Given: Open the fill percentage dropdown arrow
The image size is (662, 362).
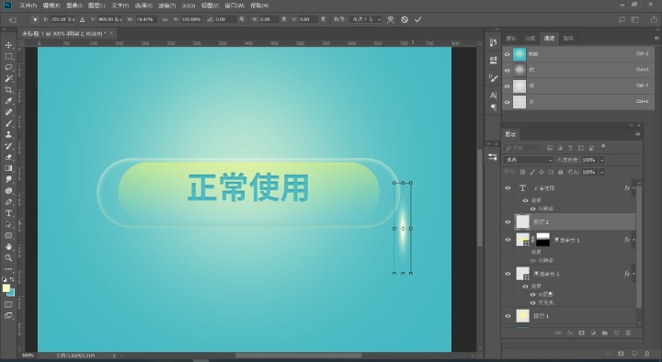Looking at the screenshot, I should 602,172.
